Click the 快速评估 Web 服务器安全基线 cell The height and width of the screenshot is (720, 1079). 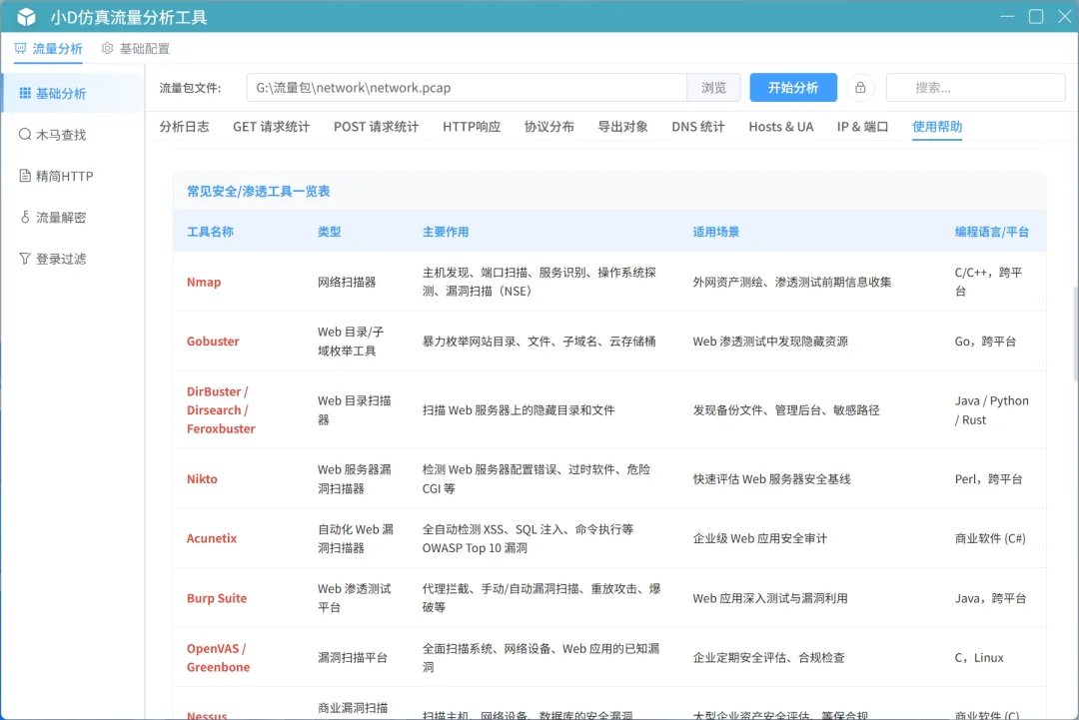click(x=771, y=478)
